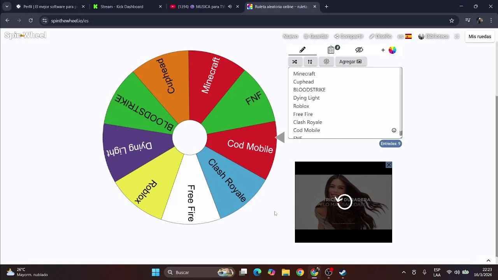Click the scroll-up chevron at page bottom
Screen dimensions: 498x280
pos(488,261)
